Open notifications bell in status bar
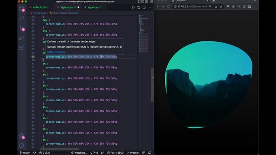 tap(150, 153)
